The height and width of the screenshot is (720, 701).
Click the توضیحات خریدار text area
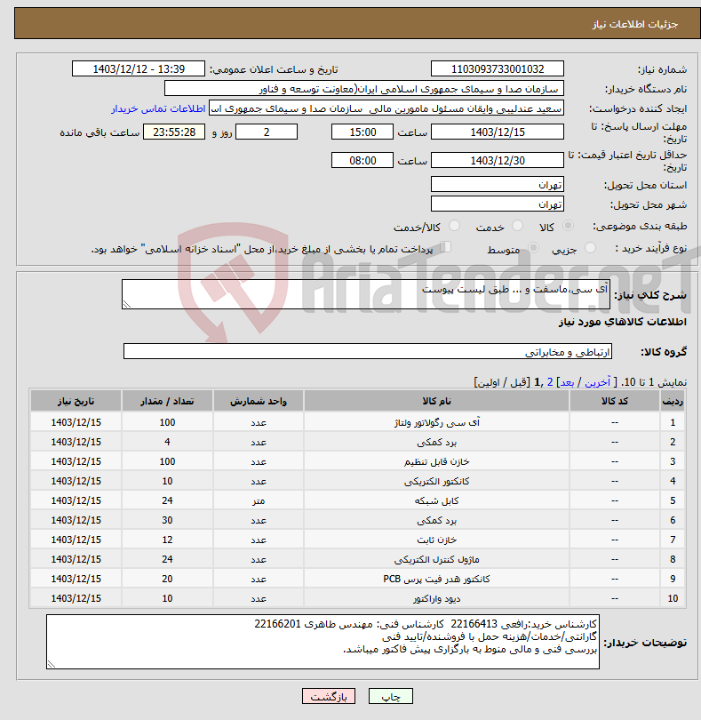pos(323,642)
